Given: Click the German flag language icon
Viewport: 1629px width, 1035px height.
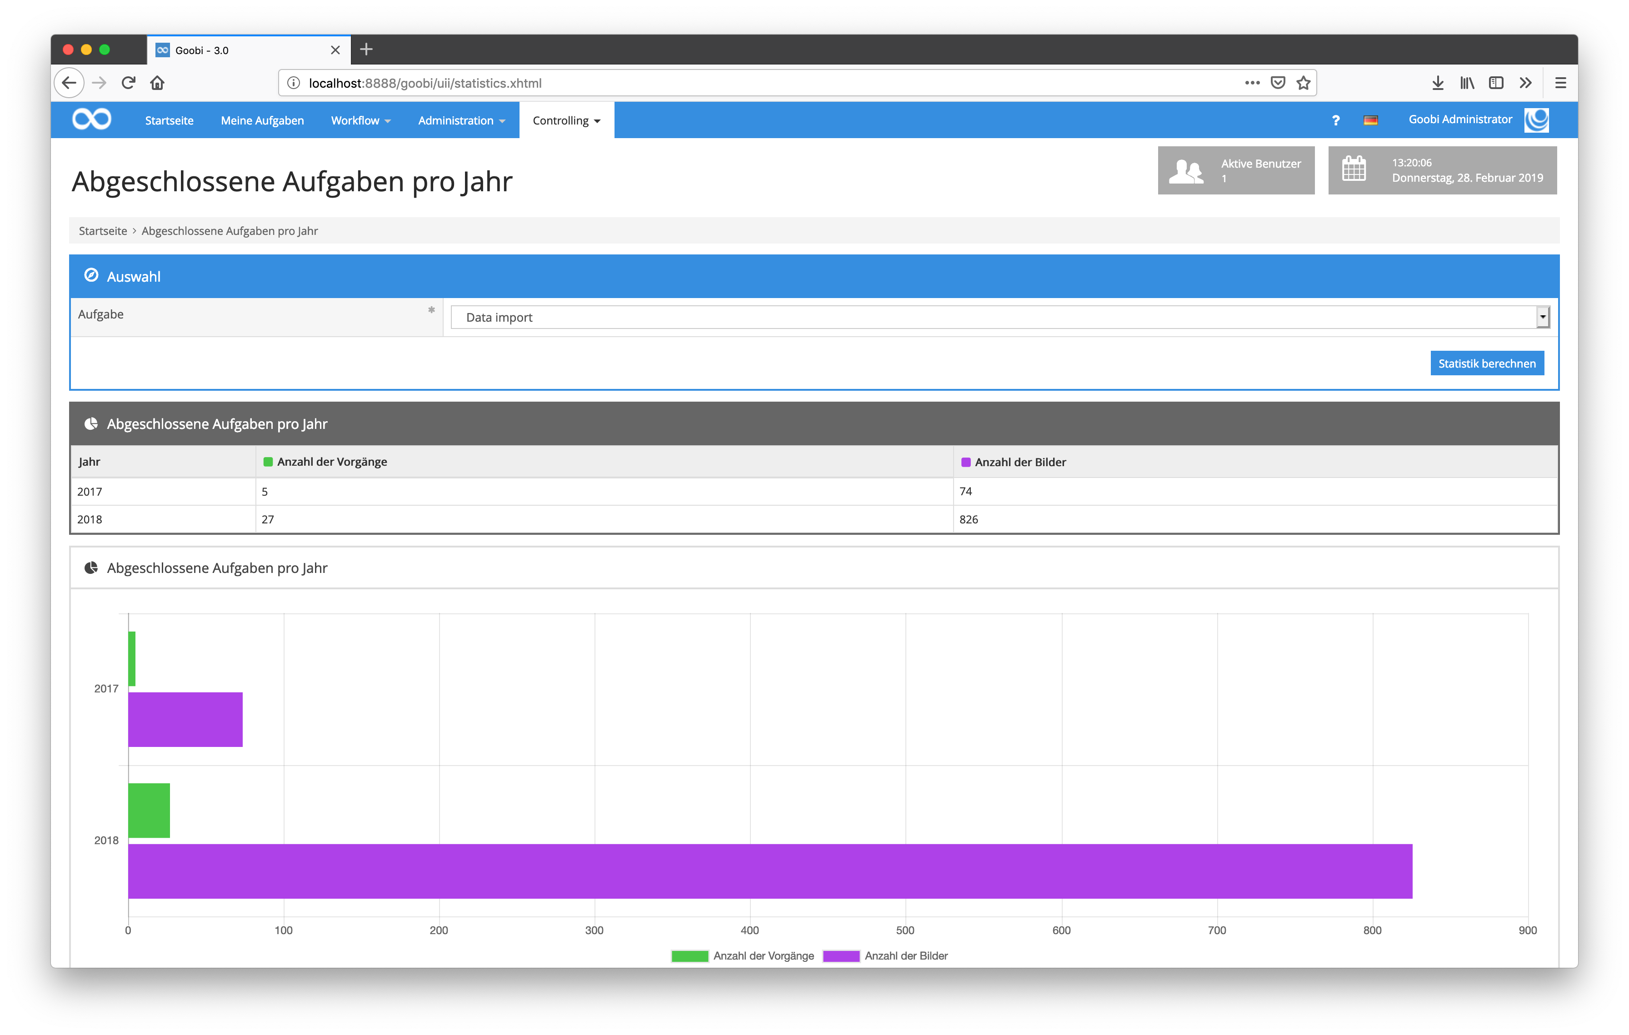Looking at the screenshot, I should (x=1370, y=120).
